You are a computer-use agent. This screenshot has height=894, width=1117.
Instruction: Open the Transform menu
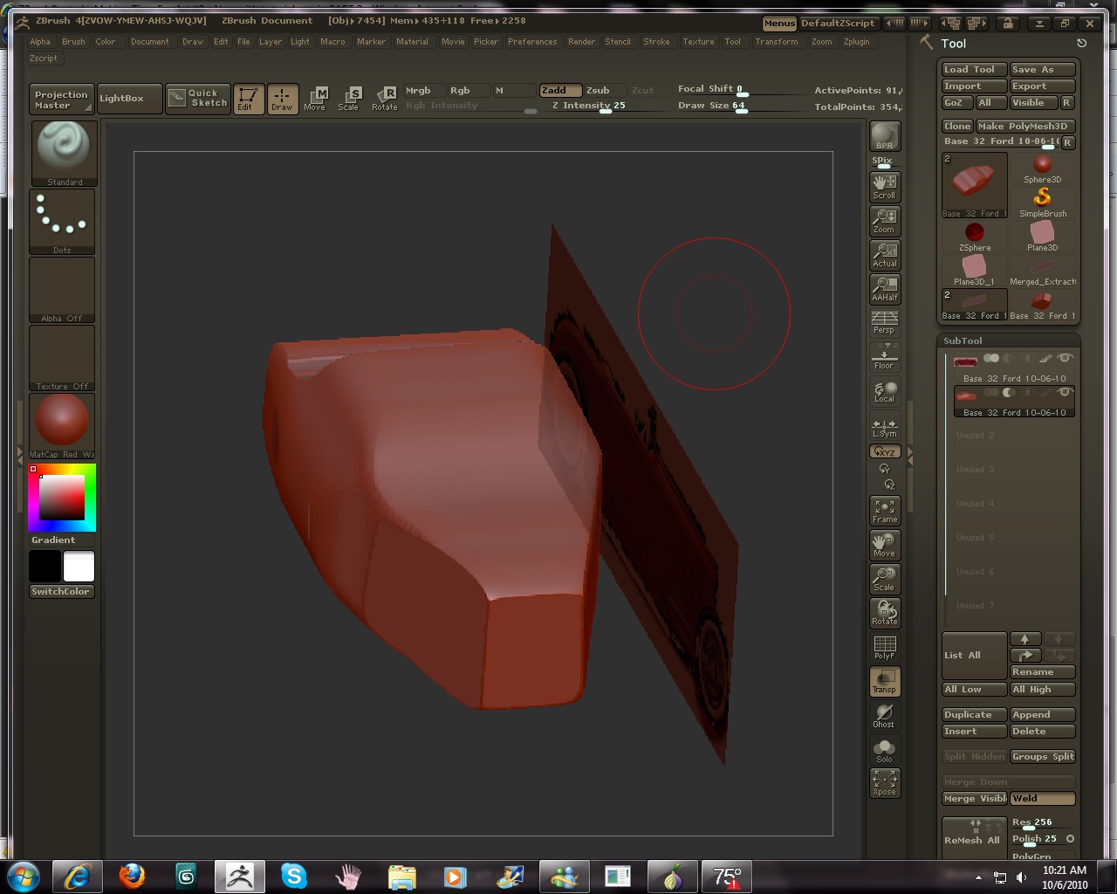[777, 42]
